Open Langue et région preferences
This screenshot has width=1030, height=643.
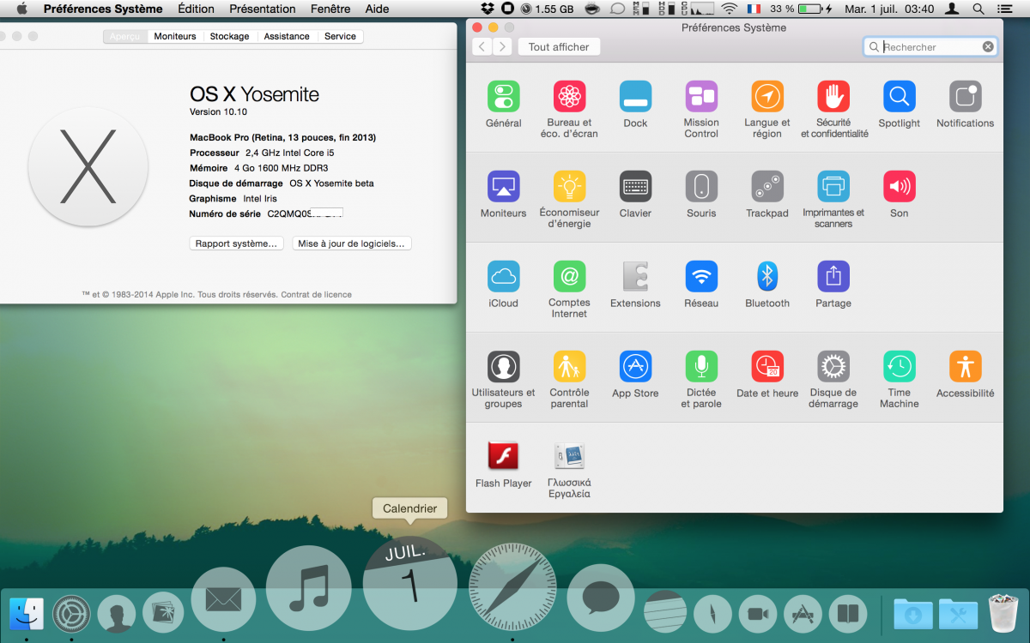point(767,97)
